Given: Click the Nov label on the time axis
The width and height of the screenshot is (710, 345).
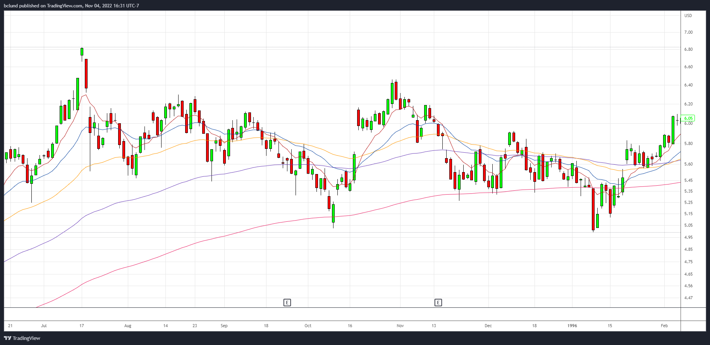Looking at the screenshot, I should 400,326.
